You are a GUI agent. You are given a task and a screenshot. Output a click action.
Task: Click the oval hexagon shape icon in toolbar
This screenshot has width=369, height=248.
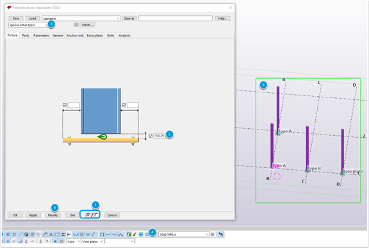88,235
